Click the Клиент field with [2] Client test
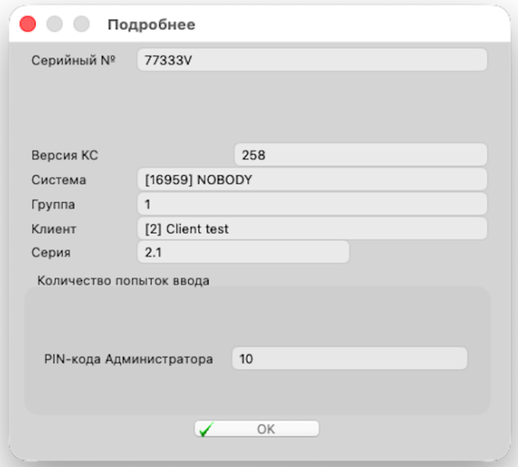The width and height of the screenshot is (518, 467). (312, 228)
